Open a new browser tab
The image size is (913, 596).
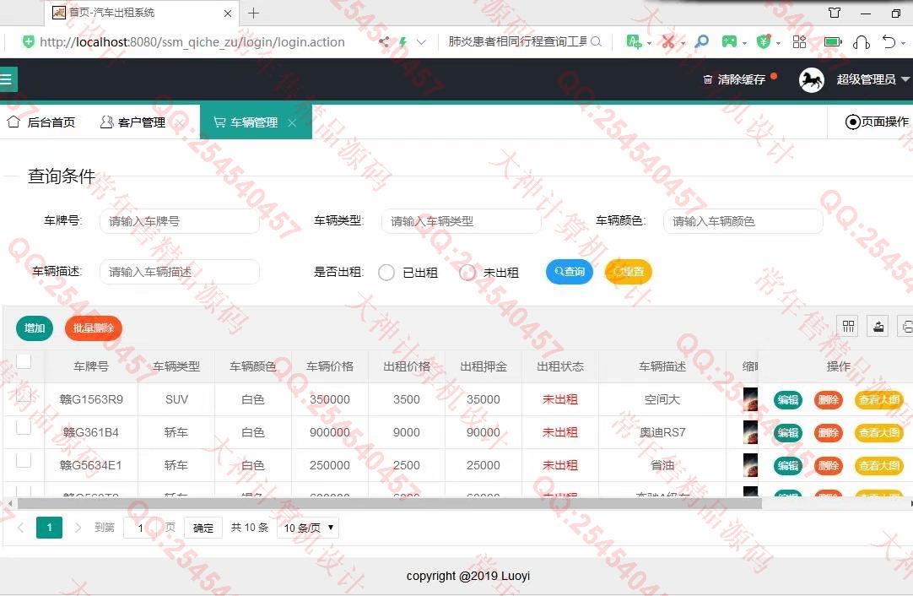[x=253, y=13]
